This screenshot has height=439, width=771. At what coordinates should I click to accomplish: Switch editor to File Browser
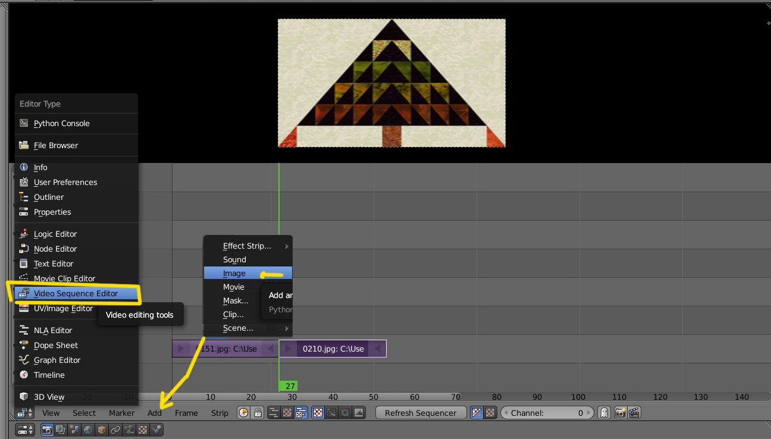tap(76, 145)
